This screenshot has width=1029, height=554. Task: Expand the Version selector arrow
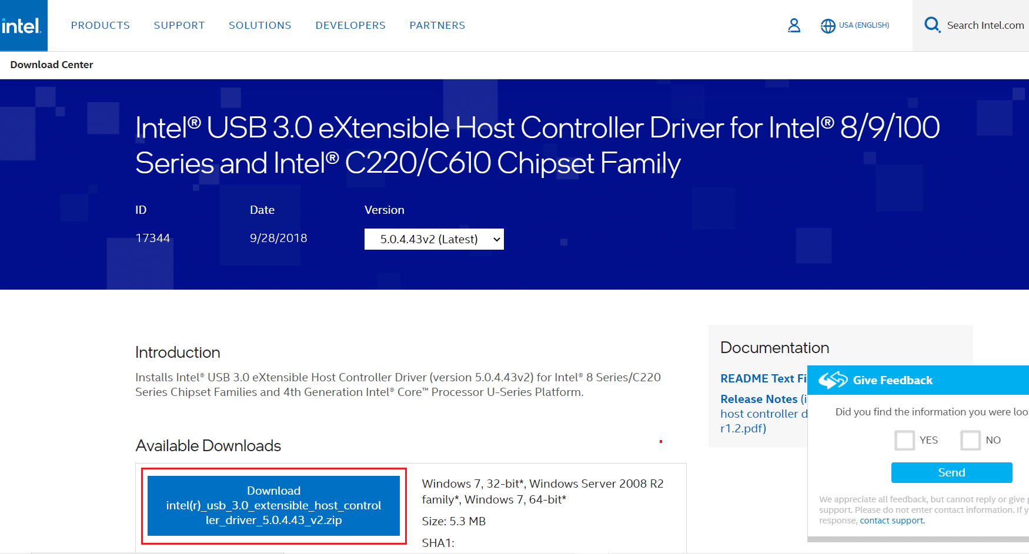pos(496,239)
